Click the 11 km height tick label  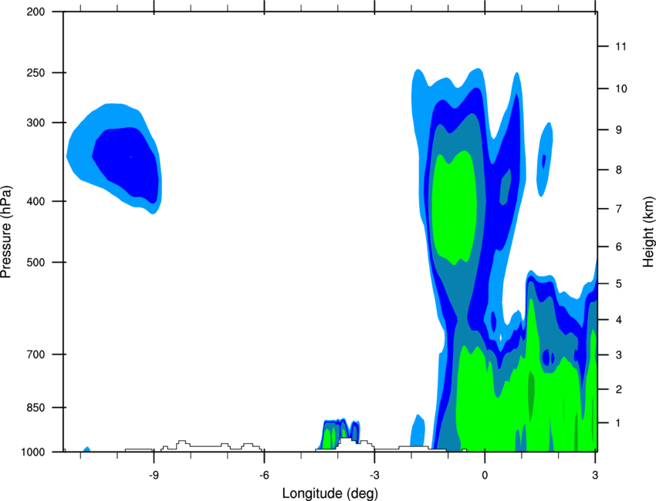click(x=620, y=46)
